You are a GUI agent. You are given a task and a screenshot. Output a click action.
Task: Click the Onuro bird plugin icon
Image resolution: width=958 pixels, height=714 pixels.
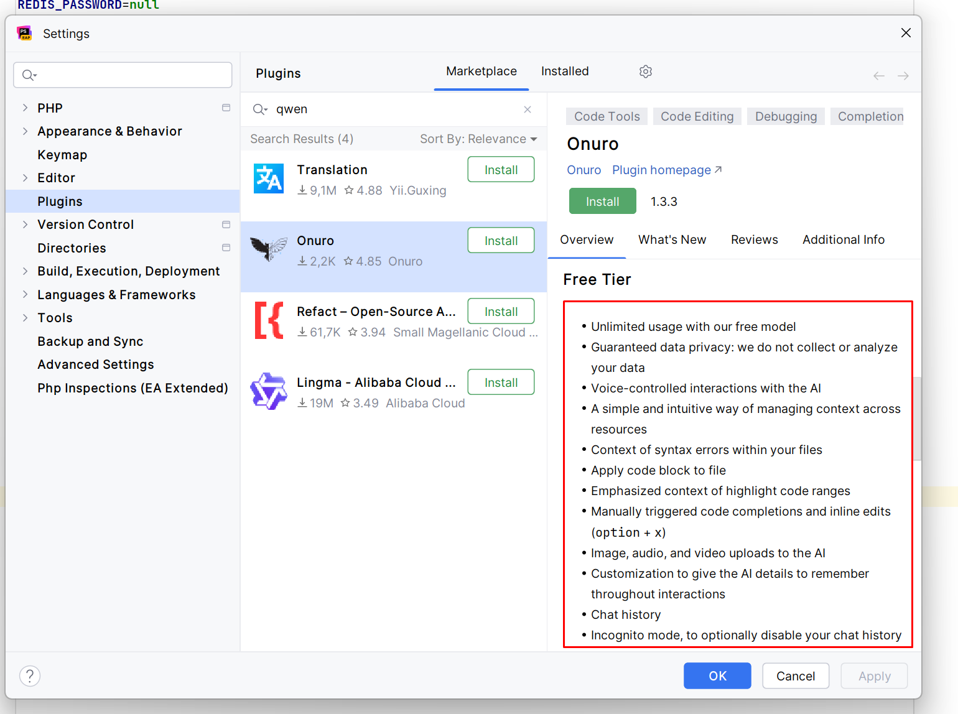(269, 249)
